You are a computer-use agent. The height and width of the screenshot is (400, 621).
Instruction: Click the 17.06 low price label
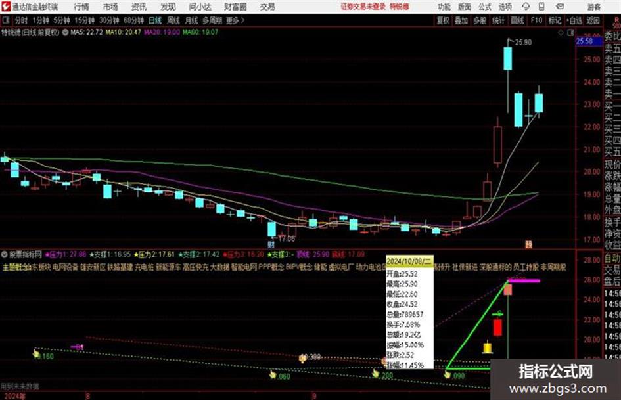[287, 239]
